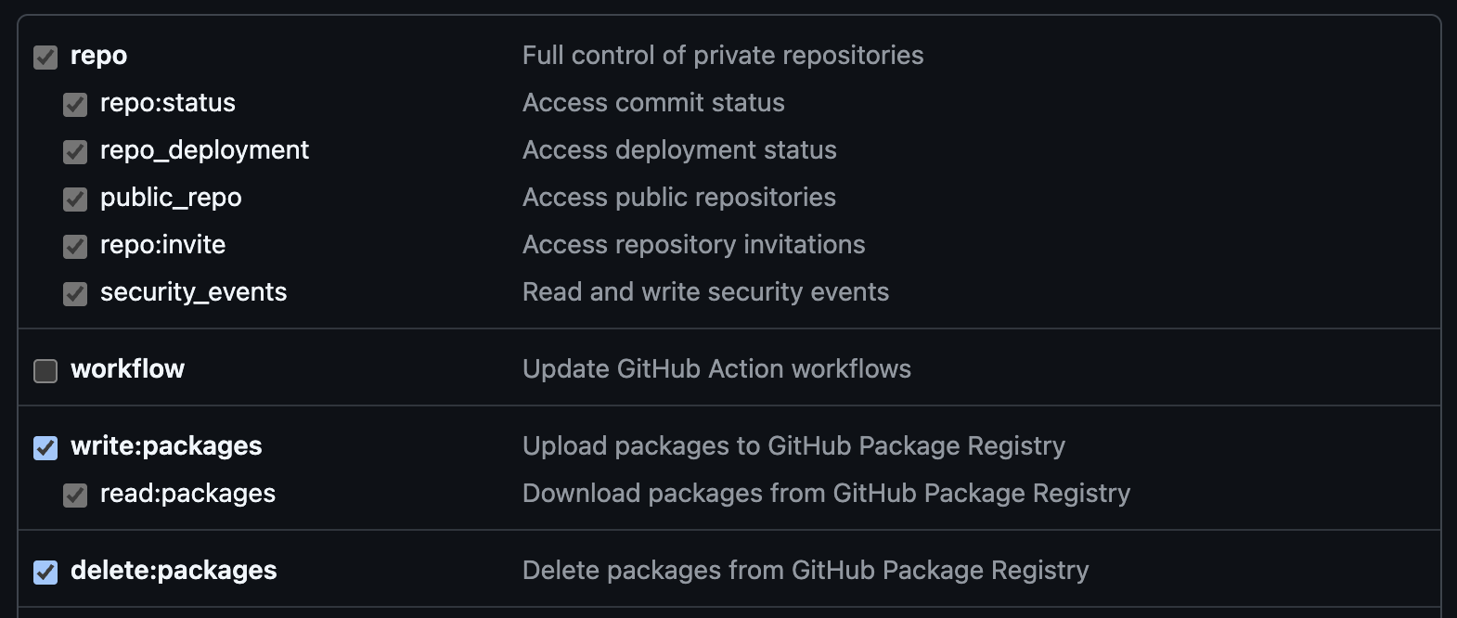Uncheck the repo scope checkbox
The image size is (1457, 618).
click(45, 57)
